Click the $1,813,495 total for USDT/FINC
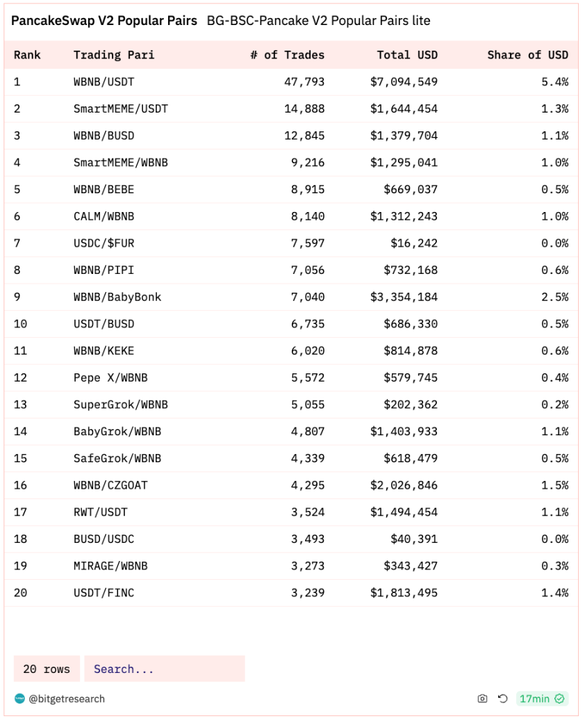Viewport: 585px width, 723px height. pos(404,593)
